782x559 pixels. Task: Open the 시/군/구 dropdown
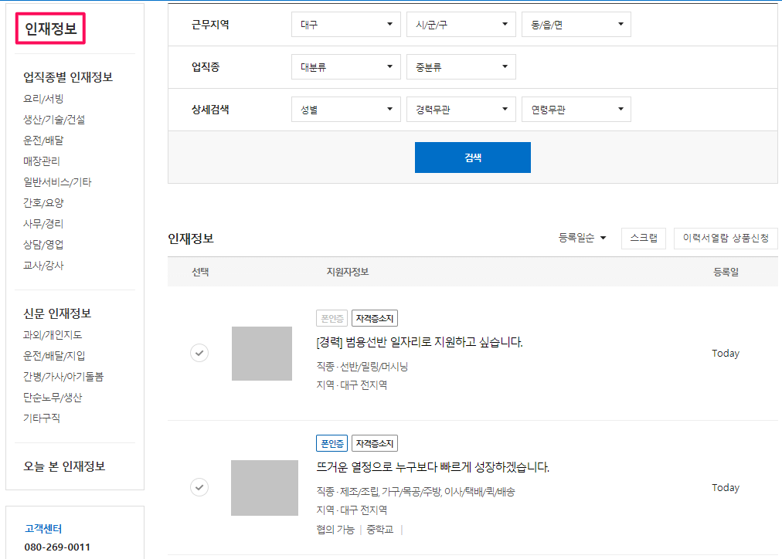(461, 25)
